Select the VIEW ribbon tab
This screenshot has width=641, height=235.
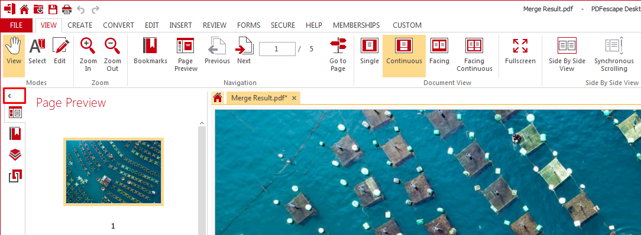49,25
